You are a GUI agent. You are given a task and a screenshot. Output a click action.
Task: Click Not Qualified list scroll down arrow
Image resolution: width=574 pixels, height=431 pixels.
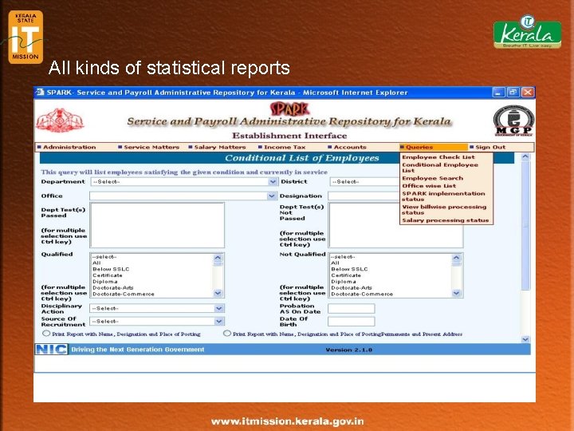click(456, 293)
